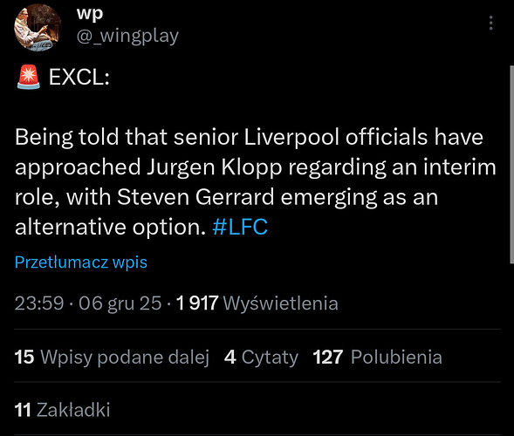Screen dimensions: 514x436
Task: Click the 4 quotes number
Action: [230, 357]
